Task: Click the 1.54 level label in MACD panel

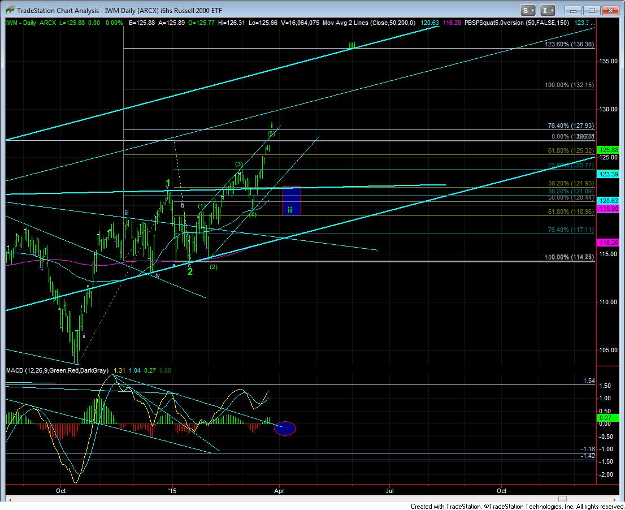Action: tap(589, 381)
